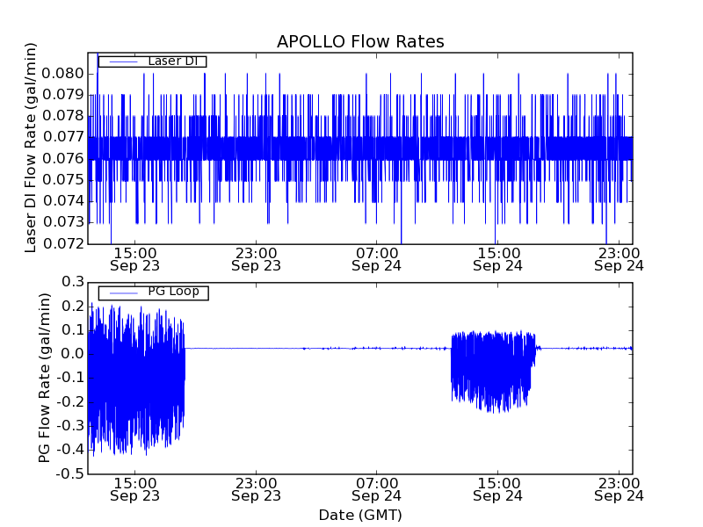Click the 0.0 tick label on PG plot
This screenshot has height=527, width=703.
73,354
